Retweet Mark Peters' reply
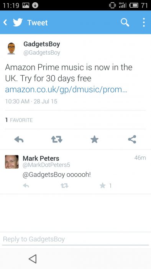The width and height of the screenshot is (151, 269). click(x=64, y=186)
